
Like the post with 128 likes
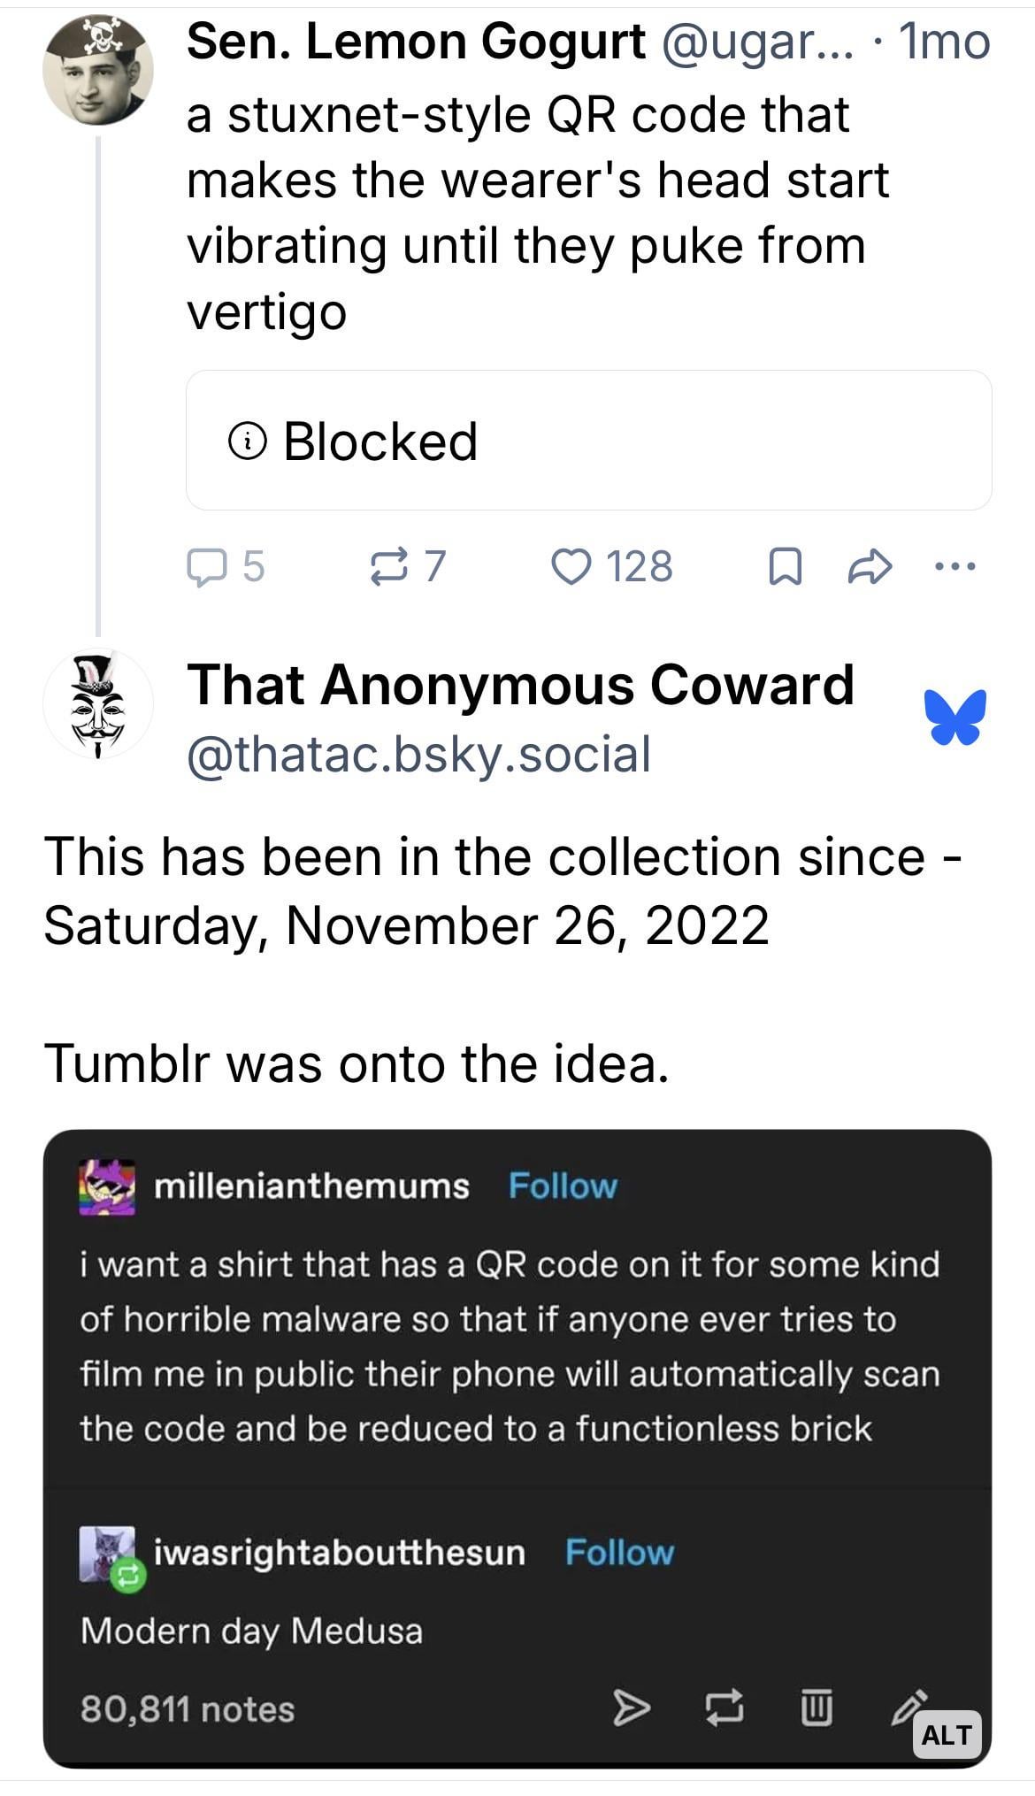pos(571,567)
